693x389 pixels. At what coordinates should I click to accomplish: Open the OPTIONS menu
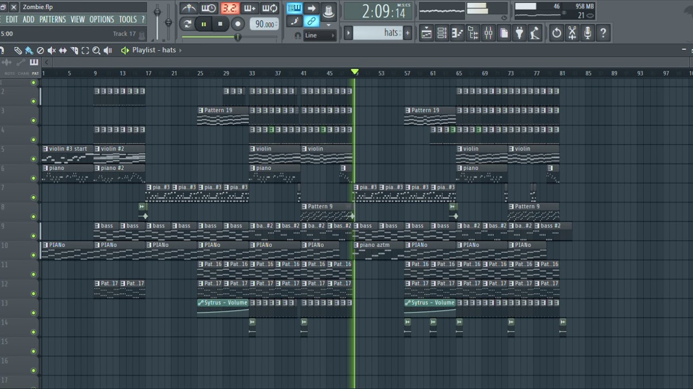[x=102, y=19]
